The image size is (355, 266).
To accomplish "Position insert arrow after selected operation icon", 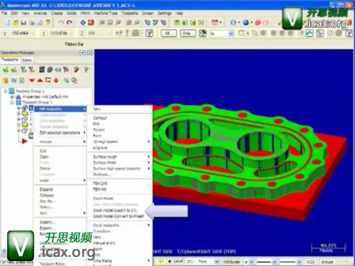I will coord(48,80).
